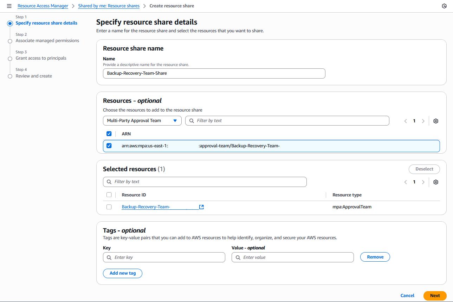
Task: Open Backup-Recovery-Team via the external link icon
Action: click(x=201, y=207)
